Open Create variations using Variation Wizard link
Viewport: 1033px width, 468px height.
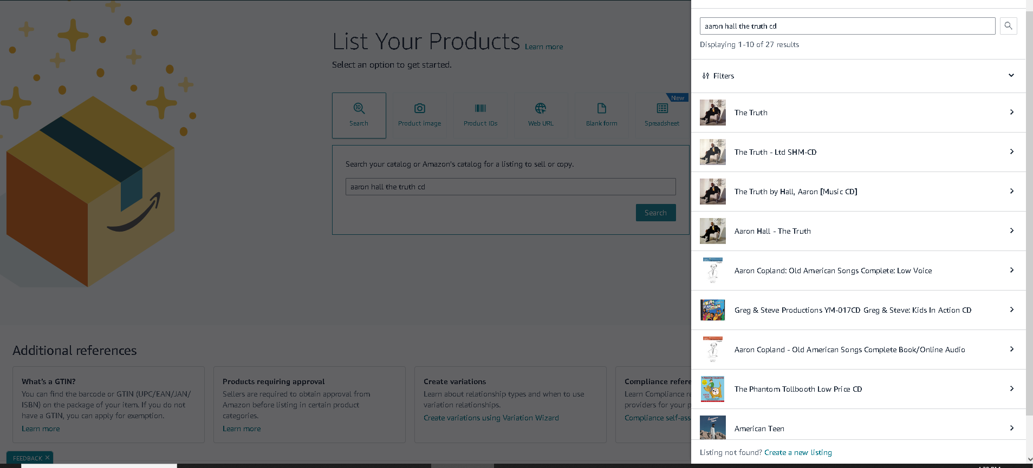491,418
